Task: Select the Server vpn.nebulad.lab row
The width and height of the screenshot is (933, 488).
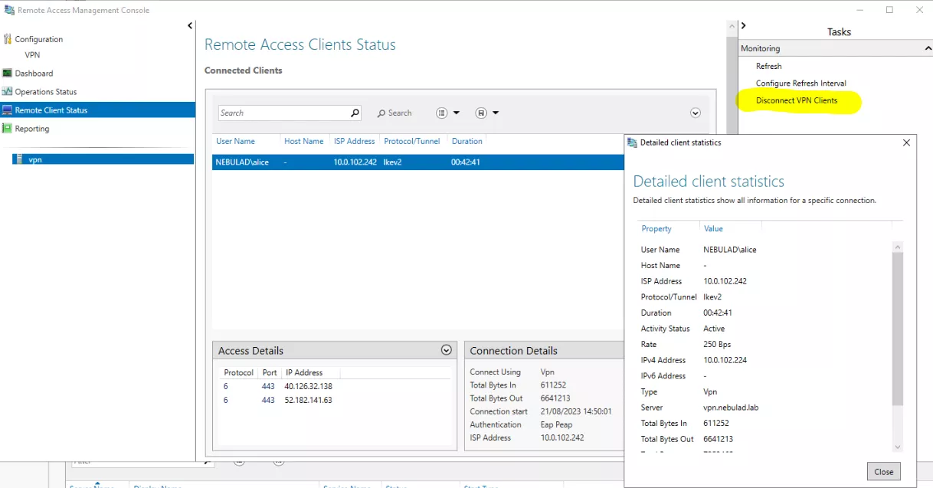Action: pos(764,408)
